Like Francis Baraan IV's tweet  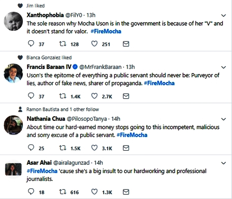coord(94,96)
